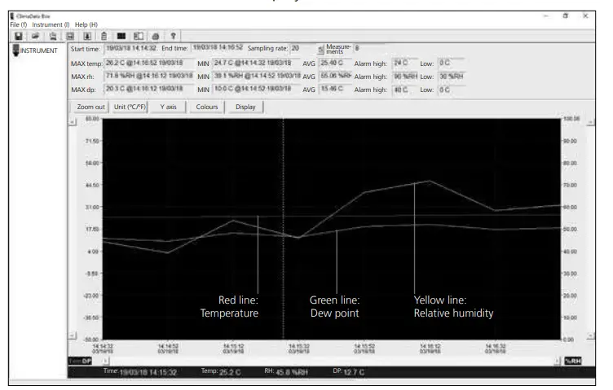Click the Colours button
Viewport: 613px width, 390px height.
click(207, 107)
